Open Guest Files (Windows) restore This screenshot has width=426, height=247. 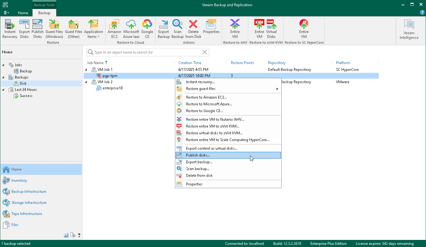coord(54,29)
